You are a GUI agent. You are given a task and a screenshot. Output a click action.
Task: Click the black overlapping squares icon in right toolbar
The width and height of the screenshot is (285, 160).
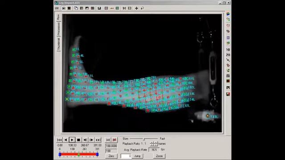(228, 32)
